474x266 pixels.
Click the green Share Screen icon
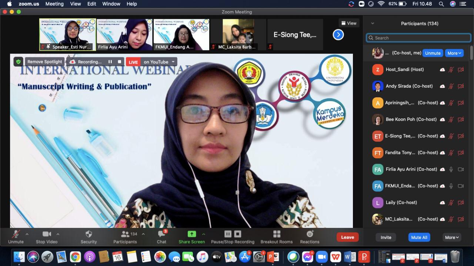coord(191,234)
